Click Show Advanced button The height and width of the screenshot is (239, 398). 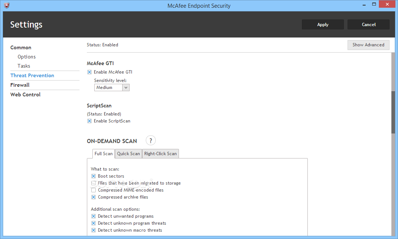[x=368, y=45]
